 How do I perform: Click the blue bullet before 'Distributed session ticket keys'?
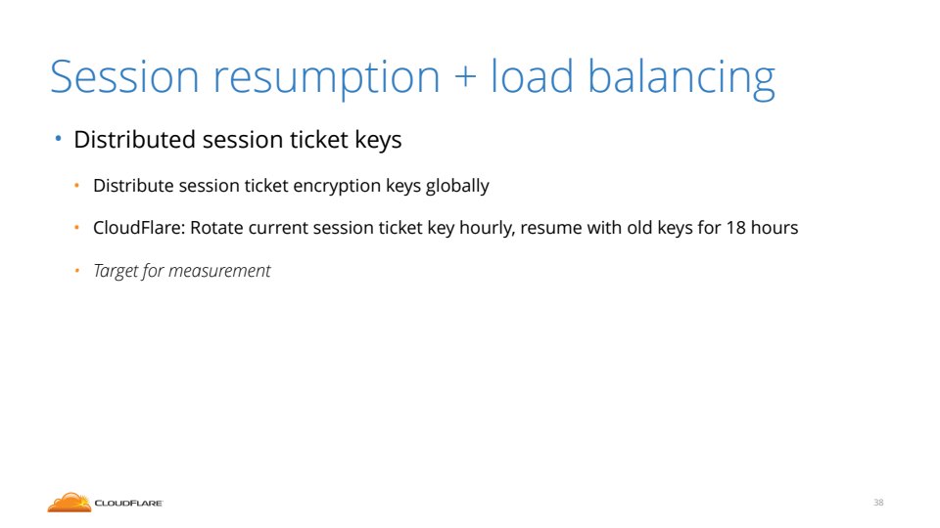point(57,140)
